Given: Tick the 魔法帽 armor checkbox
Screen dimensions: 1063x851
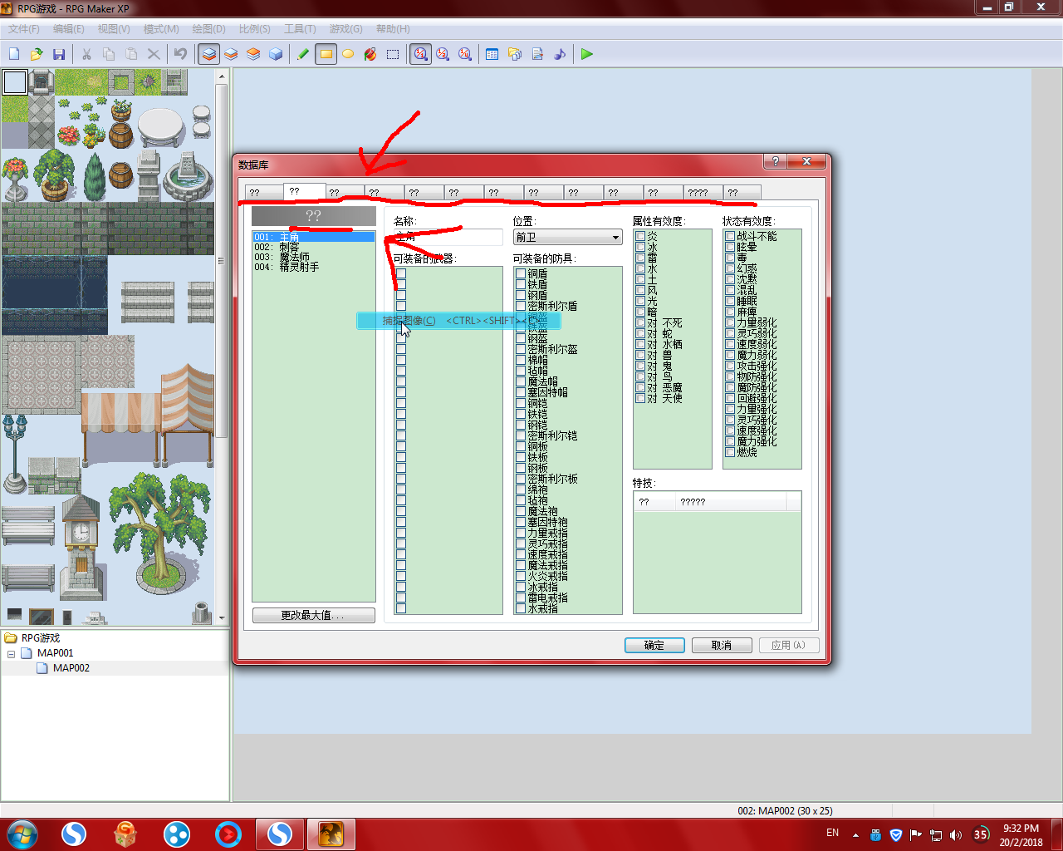Looking at the screenshot, I should click(521, 381).
